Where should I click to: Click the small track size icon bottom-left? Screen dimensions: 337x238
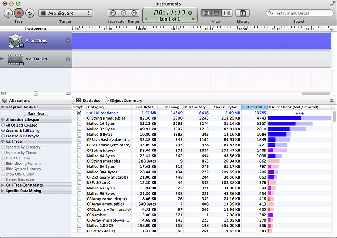click(x=3, y=94)
